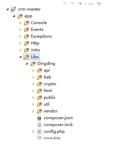Select the bak folder label
The width and height of the screenshot is (123, 144).
pyautogui.click(x=47, y=77)
